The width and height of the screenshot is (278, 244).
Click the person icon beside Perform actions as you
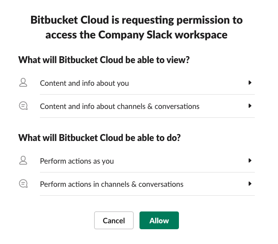(23, 160)
